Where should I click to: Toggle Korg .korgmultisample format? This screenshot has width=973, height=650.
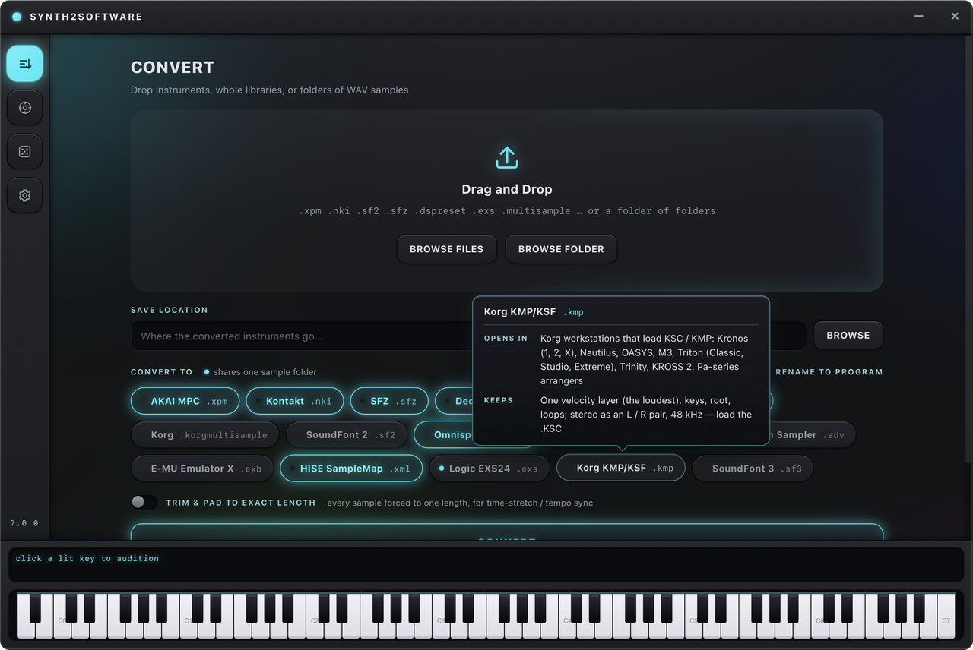pos(205,435)
